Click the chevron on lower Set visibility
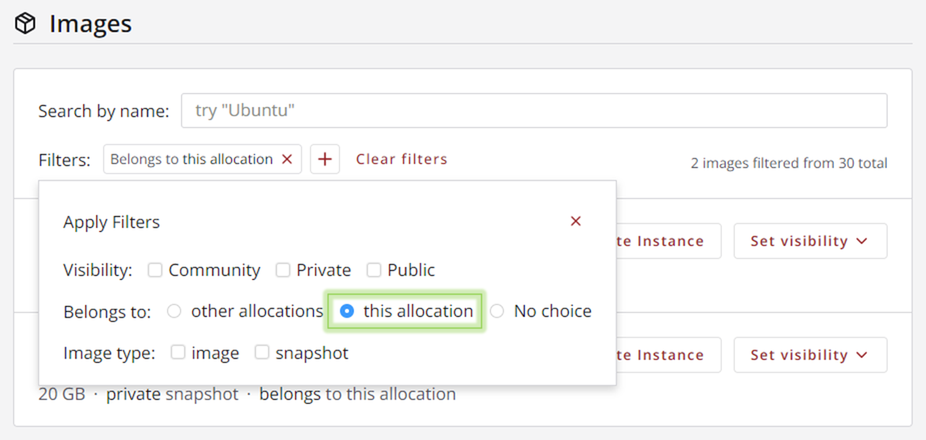The height and width of the screenshot is (440, 926). [x=861, y=355]
